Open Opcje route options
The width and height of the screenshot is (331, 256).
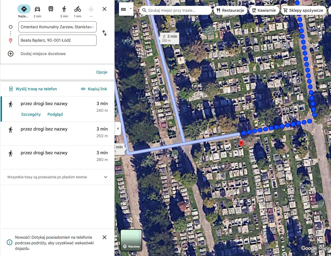pos(102,72)
